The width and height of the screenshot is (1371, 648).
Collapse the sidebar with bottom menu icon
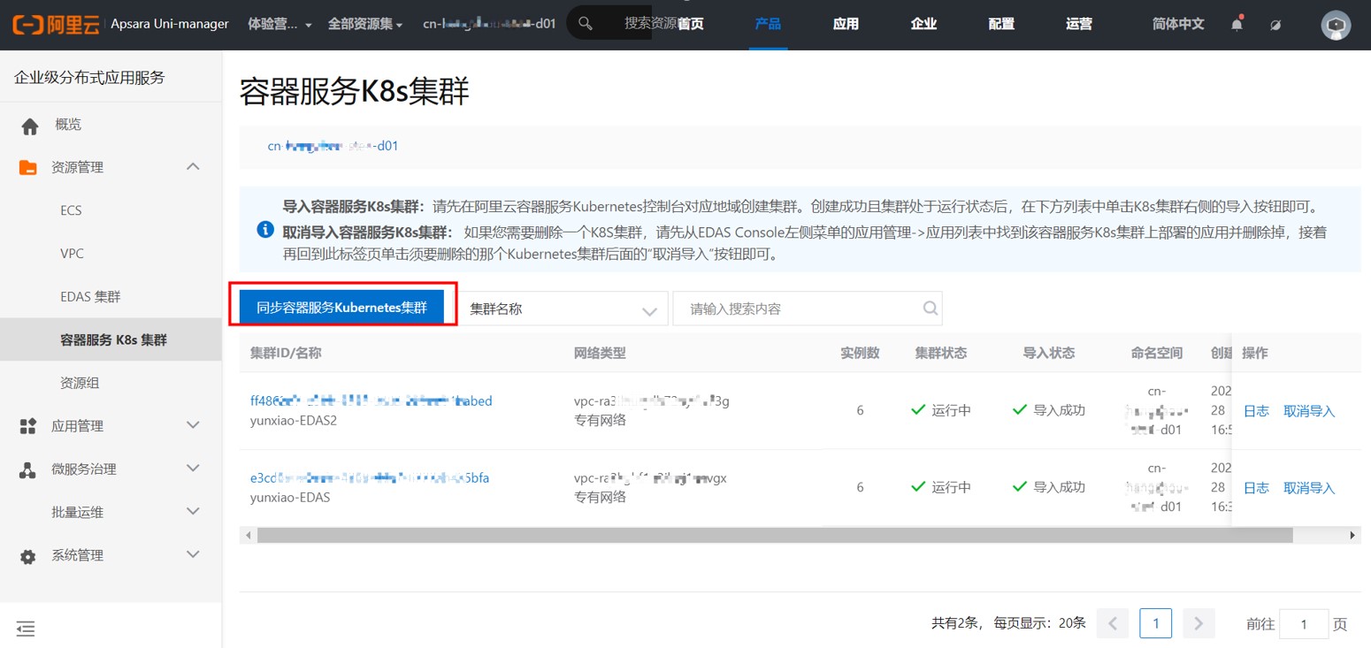(x=26, y=629)
